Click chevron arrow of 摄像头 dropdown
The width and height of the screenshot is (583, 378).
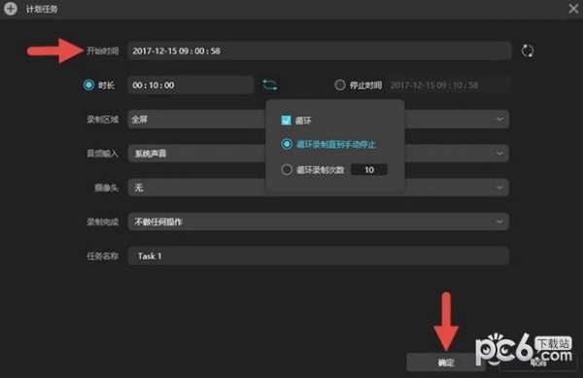tap(499, 188)
